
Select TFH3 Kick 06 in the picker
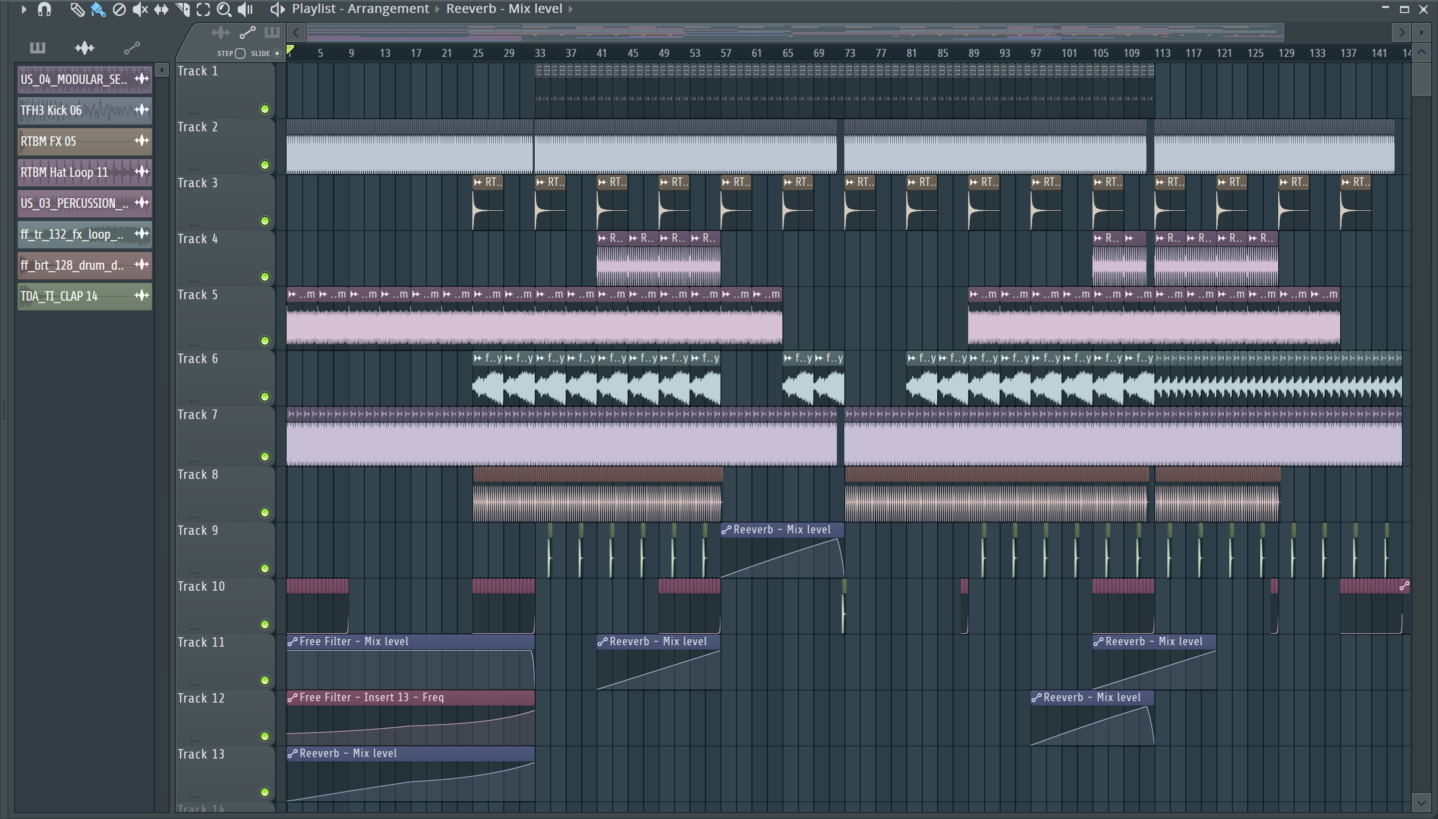tap(84, 110)
